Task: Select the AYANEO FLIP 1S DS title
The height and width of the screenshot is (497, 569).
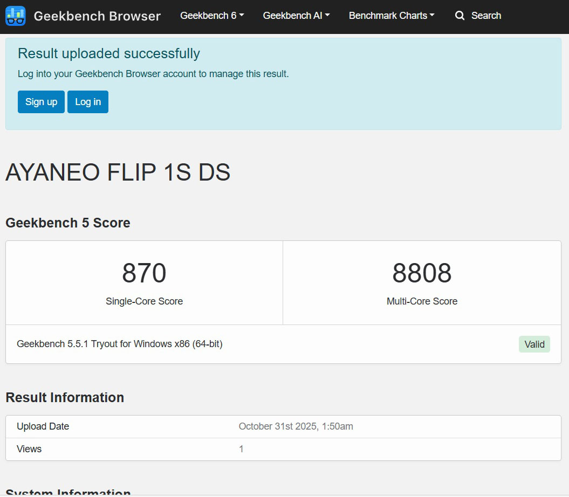Action: pyautogui.click(x=118, y=172)
